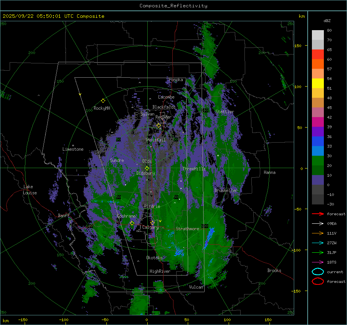Viewport: 347px width, 325px height.
Task: Click the cyan current ellipse icon
Action: click(x=318, y=272)
